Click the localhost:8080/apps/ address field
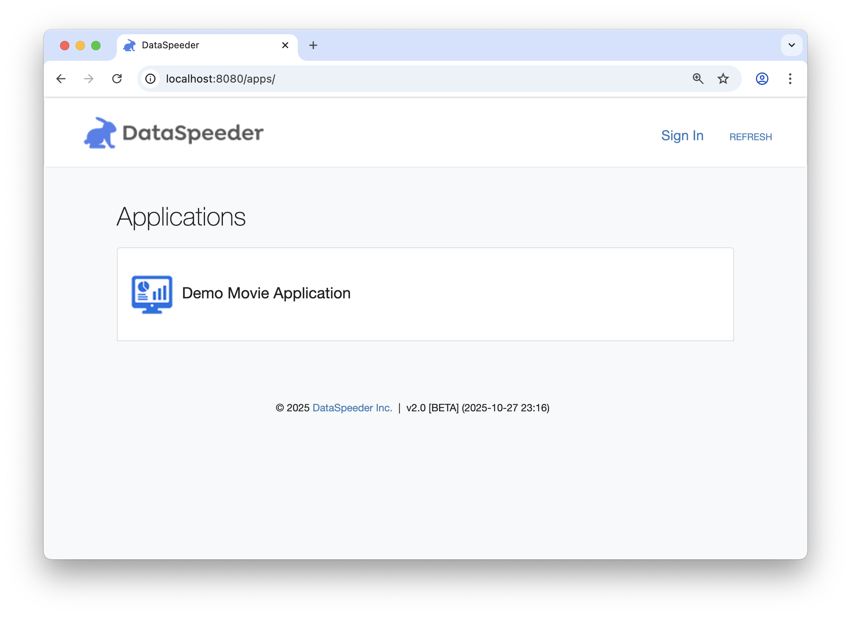Image resolution: width=851 pixels, height=617 pixels. click(390, 79)
